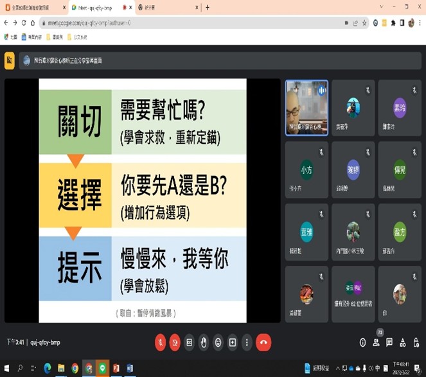
Task: Open the LINE app on taskbar
Action: pyautogui.click(x=102, y=368)
